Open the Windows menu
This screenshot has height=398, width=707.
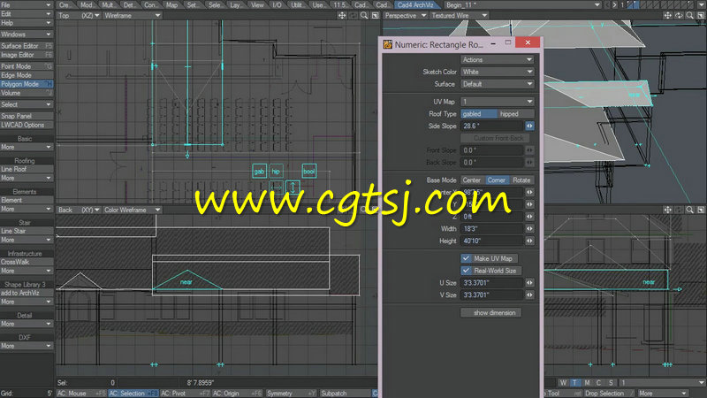click(27, 34)
